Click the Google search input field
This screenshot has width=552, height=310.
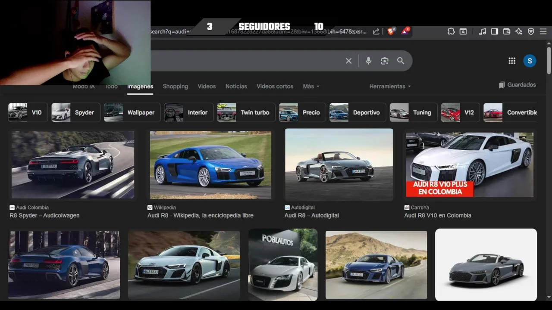(246, 61)
